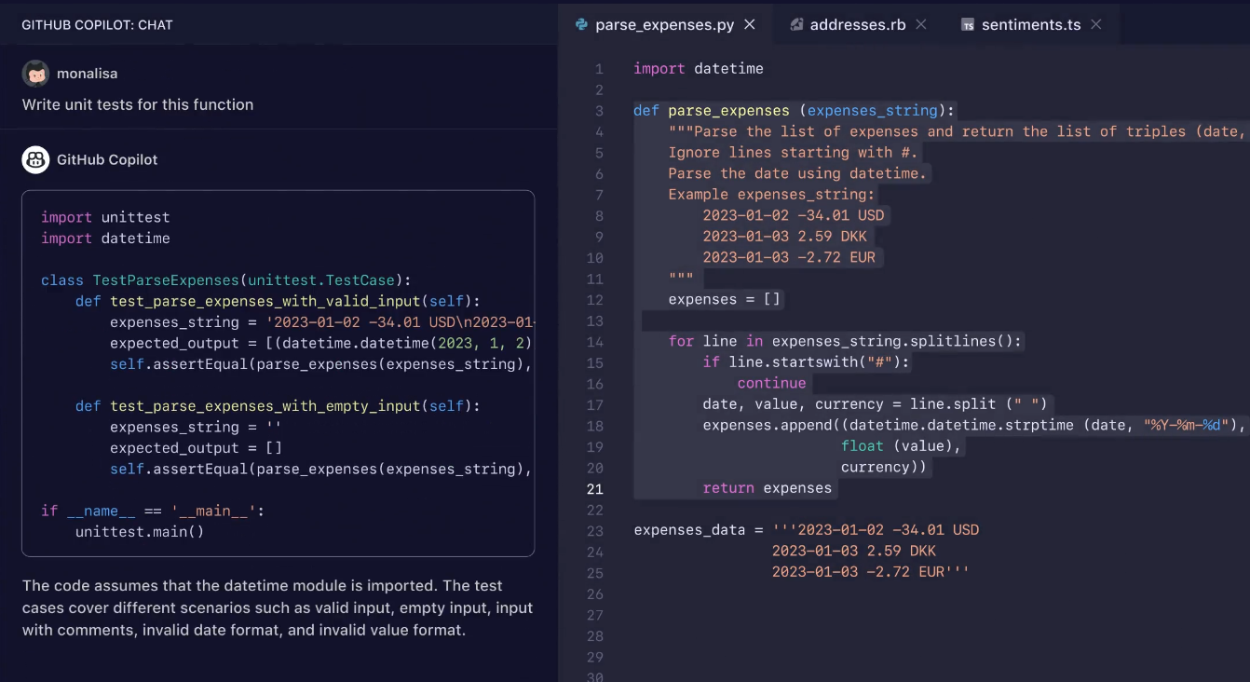
Task: Click the Python file icon on parse_expenses.py tab
Action: pos(582,25)
